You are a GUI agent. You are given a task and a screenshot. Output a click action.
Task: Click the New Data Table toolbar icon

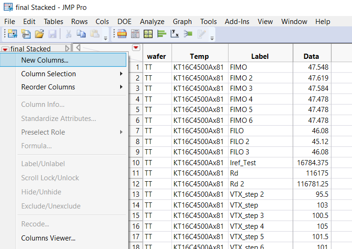[11, 34]
